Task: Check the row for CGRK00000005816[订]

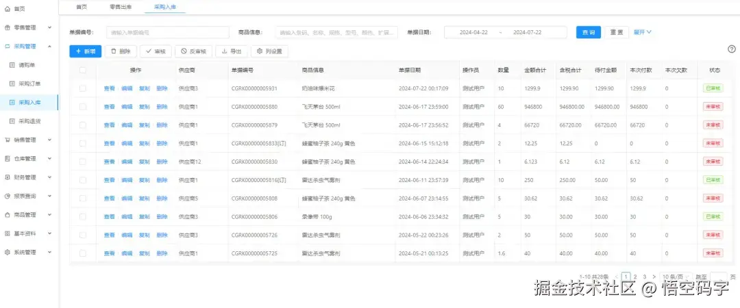Action: pos(83,180)
